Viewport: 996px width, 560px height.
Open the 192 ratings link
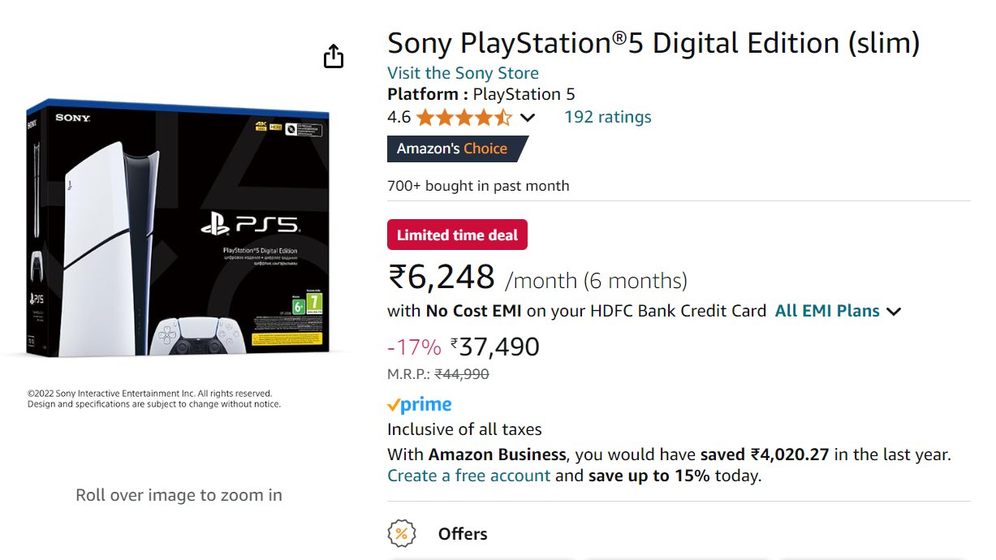point(607,117)
